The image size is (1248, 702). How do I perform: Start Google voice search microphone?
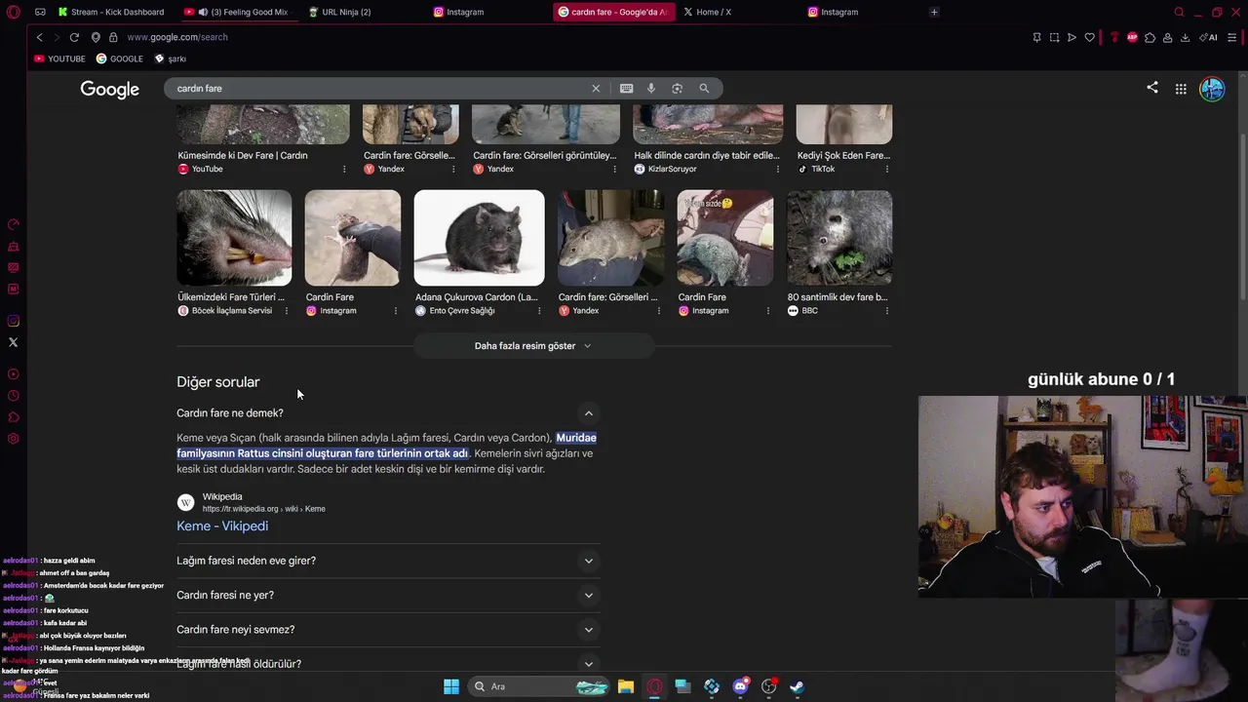(x=651, y=89)
